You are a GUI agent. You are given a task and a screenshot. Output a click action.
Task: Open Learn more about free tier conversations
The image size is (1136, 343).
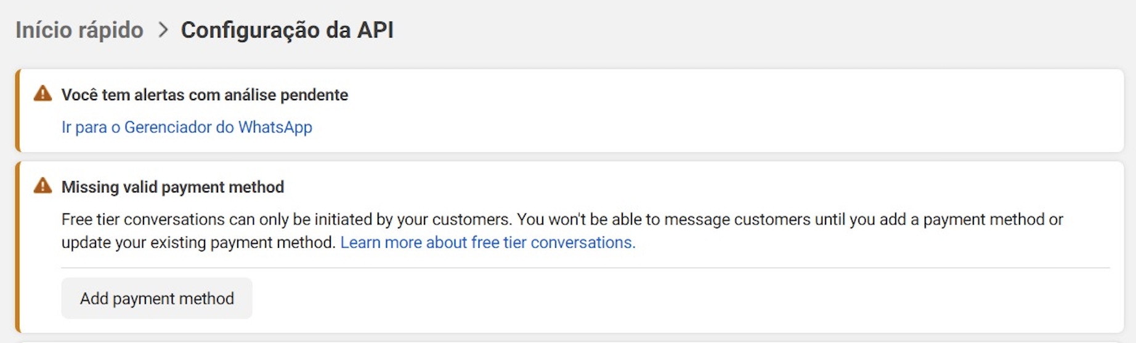(487, 243)
